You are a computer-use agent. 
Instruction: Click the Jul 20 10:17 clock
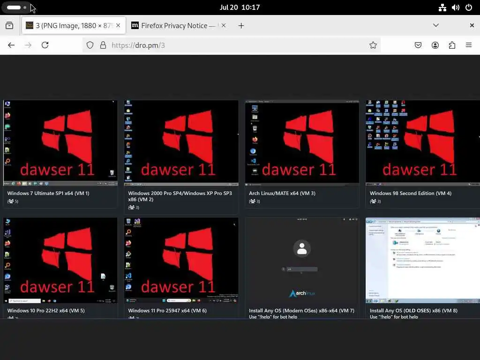240,7
